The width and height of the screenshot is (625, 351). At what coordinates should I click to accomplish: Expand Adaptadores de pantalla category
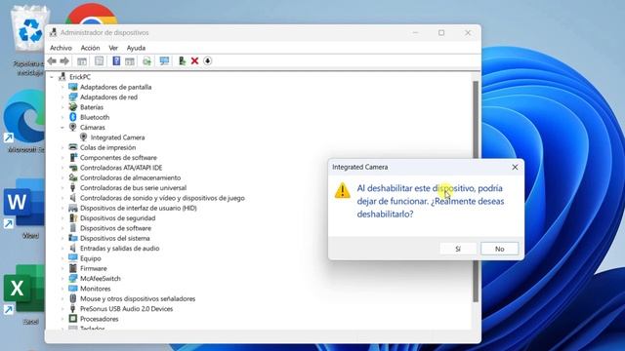pos(62,87)
